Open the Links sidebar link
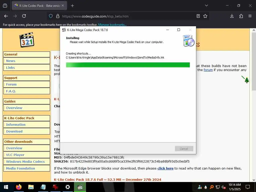This screenshot has width=256, height=192. tap(10, 67)
